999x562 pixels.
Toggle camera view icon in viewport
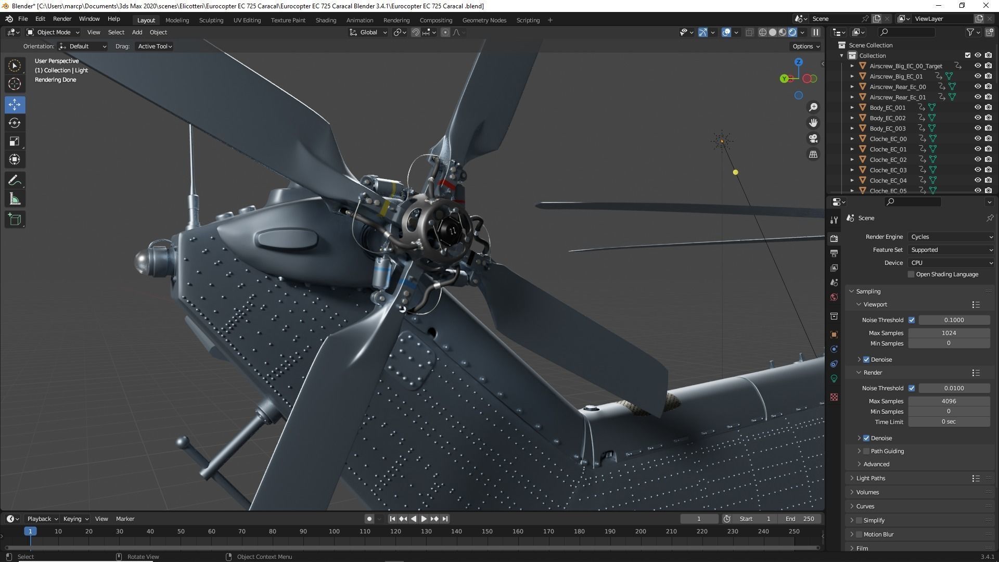coord(813,138)
